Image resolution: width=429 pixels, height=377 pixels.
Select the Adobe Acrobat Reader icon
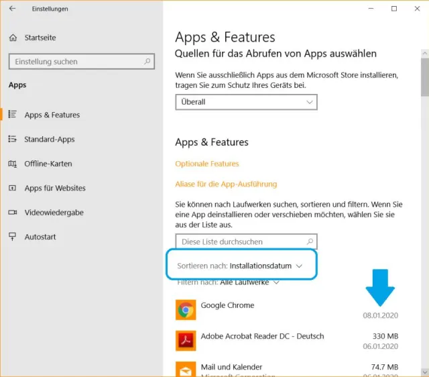(186, 341)
